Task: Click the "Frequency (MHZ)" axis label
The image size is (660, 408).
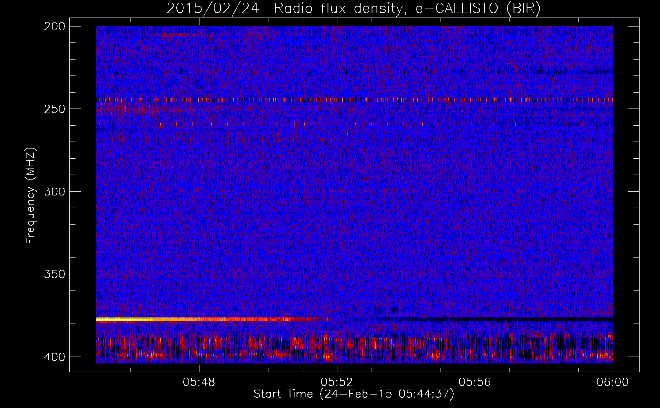Action: click(31, 195)
